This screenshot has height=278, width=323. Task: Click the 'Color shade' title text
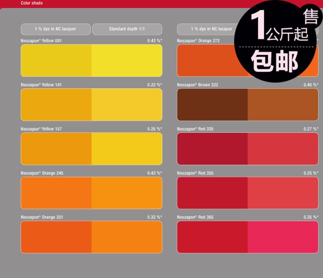(x=32, y=3)
